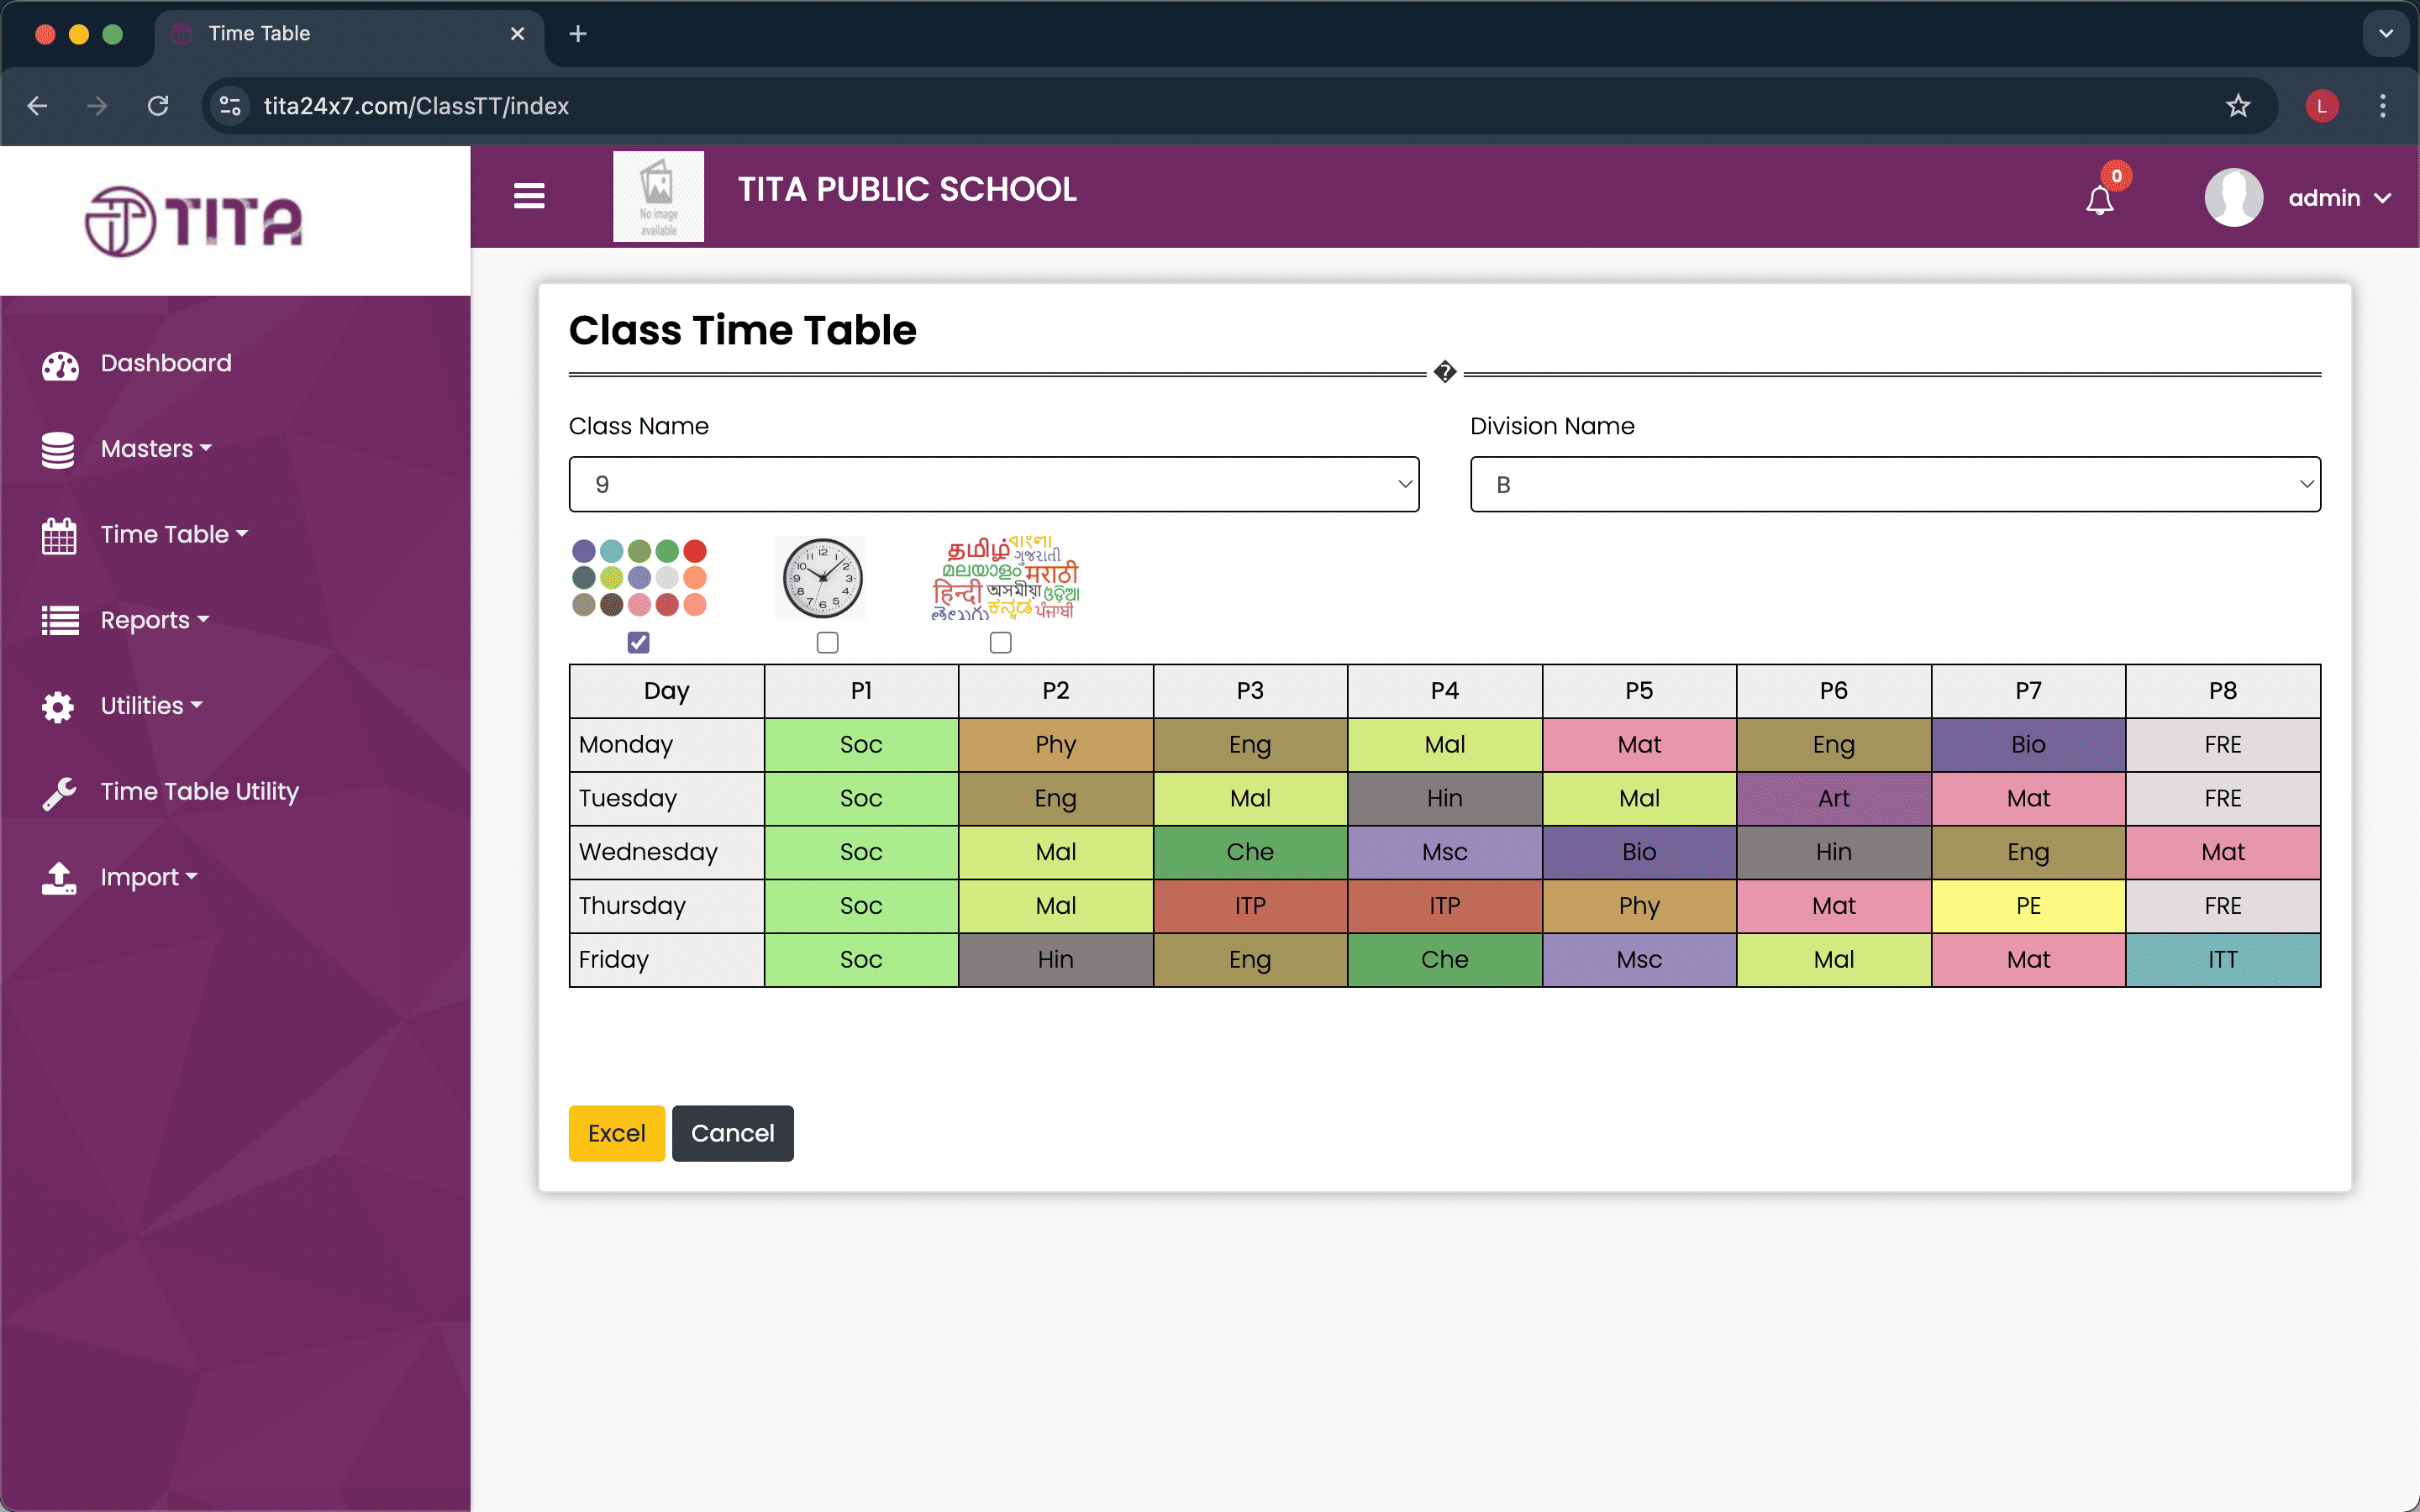Screen dimensions: 2420x1512
Task: Click the hamburger menu icon
Action: click(x=529, y=196)
